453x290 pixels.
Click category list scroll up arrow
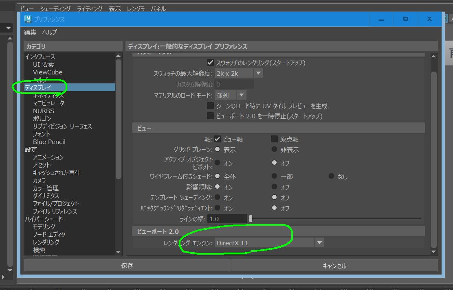(118, 56)
